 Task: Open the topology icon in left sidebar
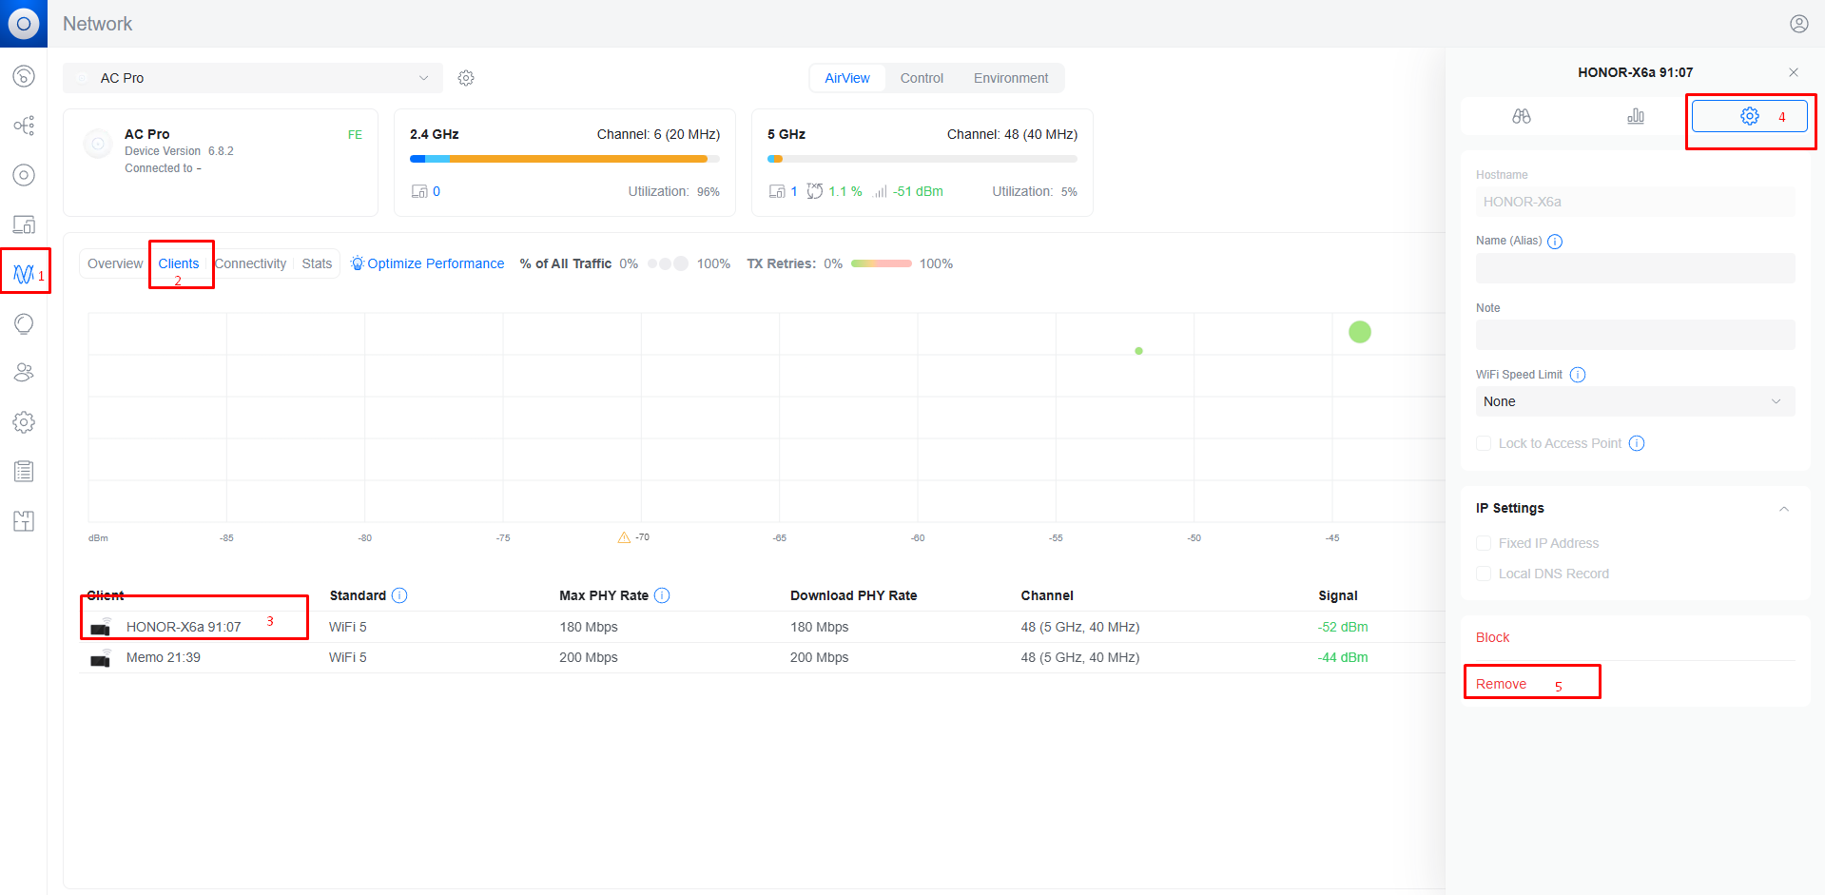click(24, 126)
